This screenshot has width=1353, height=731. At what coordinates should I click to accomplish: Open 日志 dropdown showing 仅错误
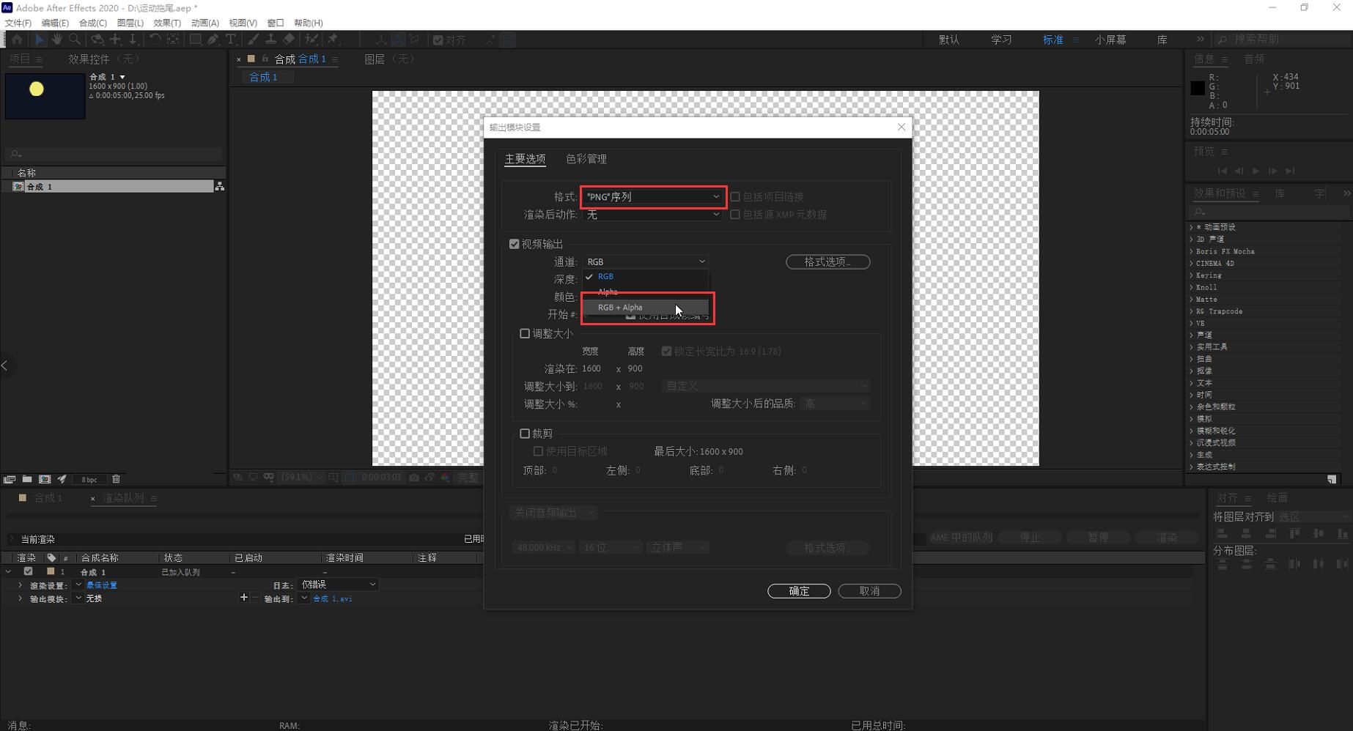point(337,585)
